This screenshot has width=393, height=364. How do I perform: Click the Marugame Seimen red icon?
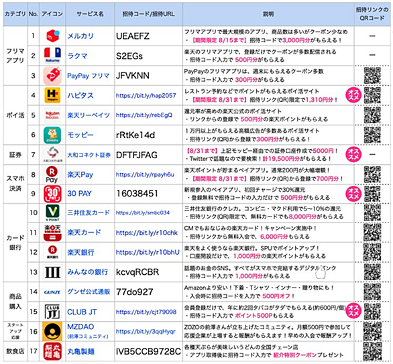[x=52, y=351]
